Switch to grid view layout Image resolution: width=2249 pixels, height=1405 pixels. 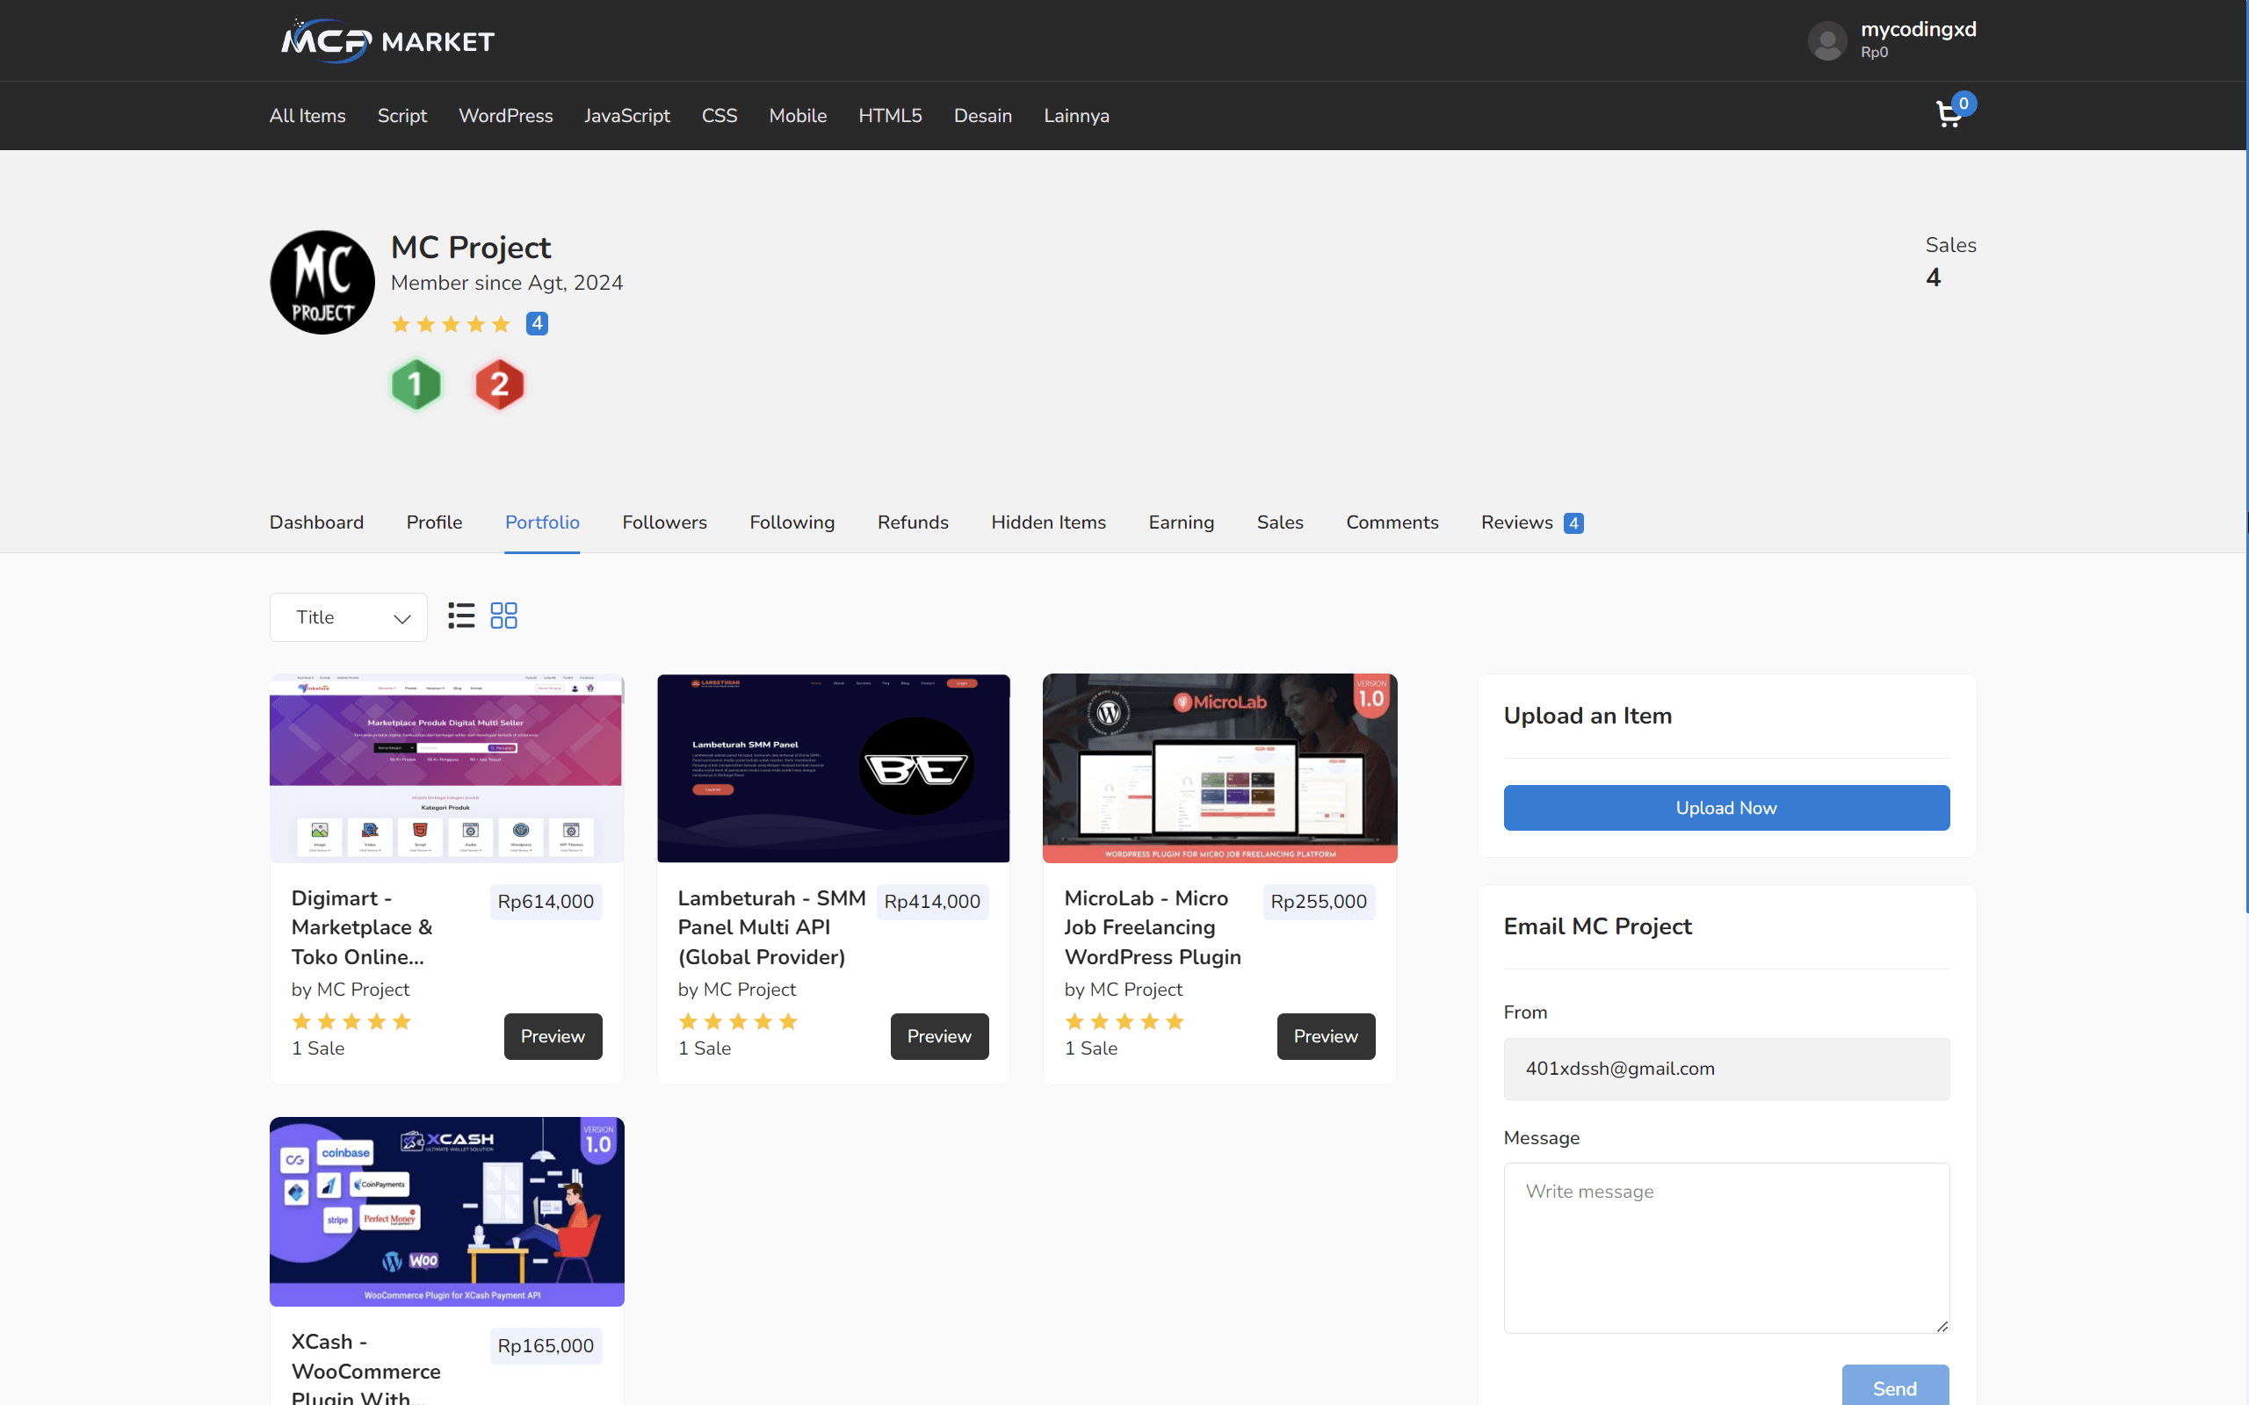(503, 616)
